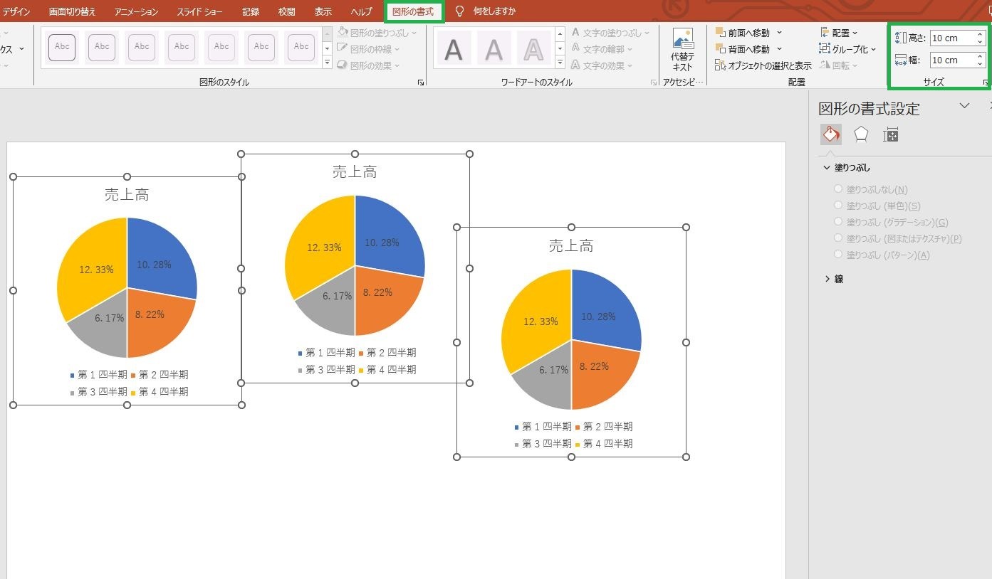Open the 前面へ移動 dropdown arrow
The height and width of the screenshot is (579, 992).
[779, 33]
